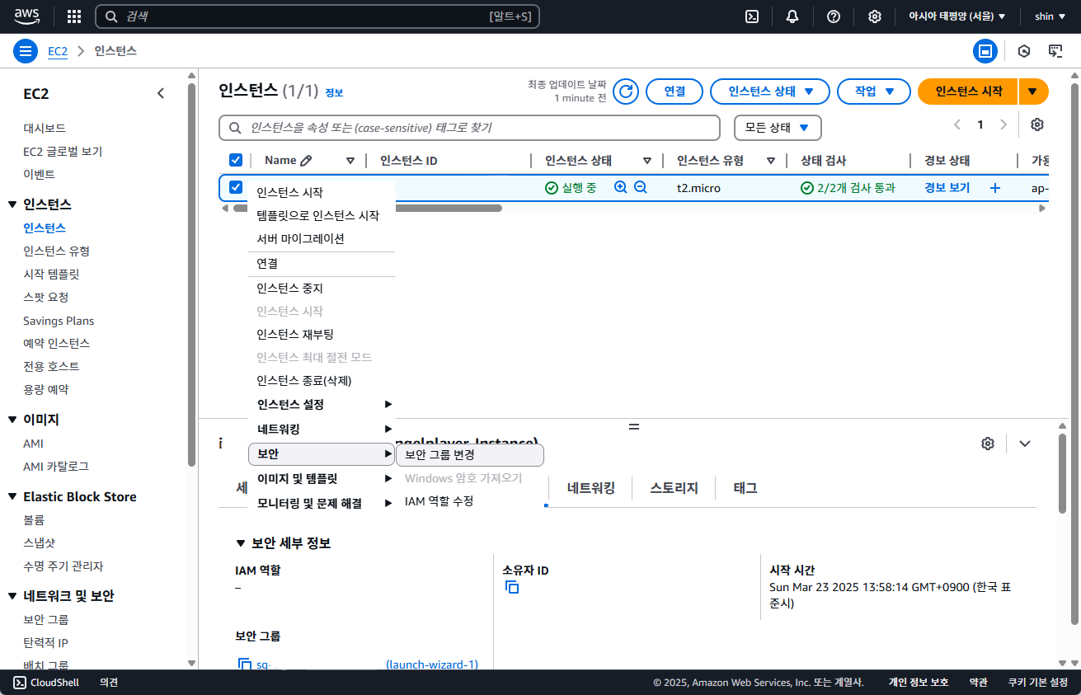Open the region selector 아시아 태평양 (서울)
This screenshot has width=1081, height=695.
(956, 16)
